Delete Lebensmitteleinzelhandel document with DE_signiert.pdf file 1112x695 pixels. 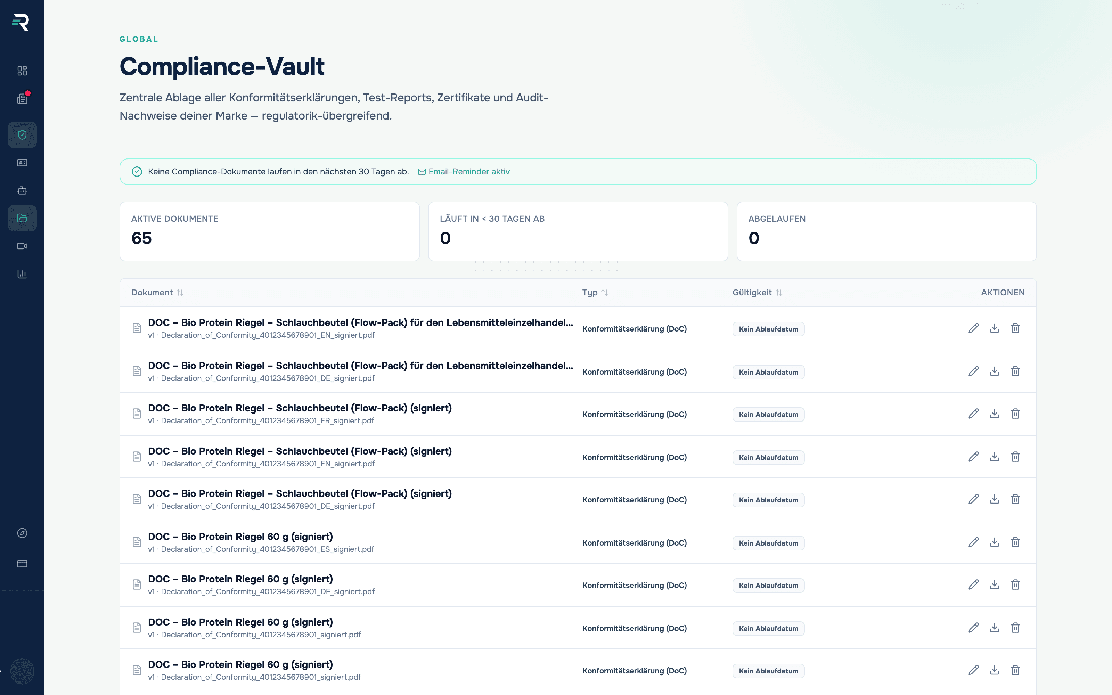tap(1015, 371)
